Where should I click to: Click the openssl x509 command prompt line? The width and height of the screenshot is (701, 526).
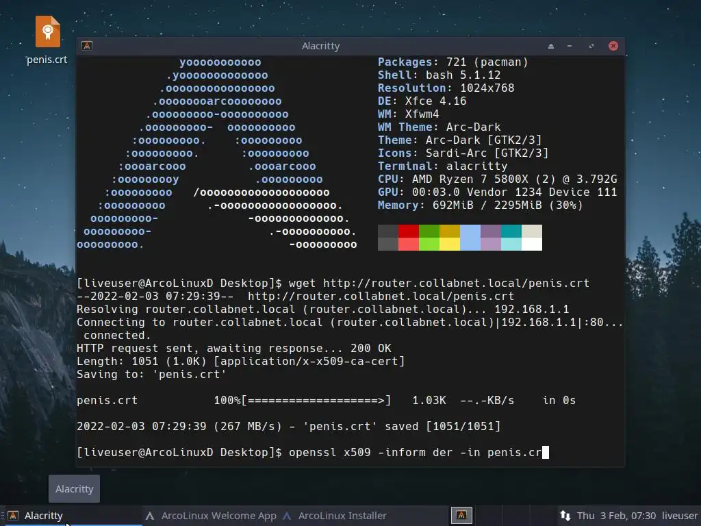click(312, 452)
